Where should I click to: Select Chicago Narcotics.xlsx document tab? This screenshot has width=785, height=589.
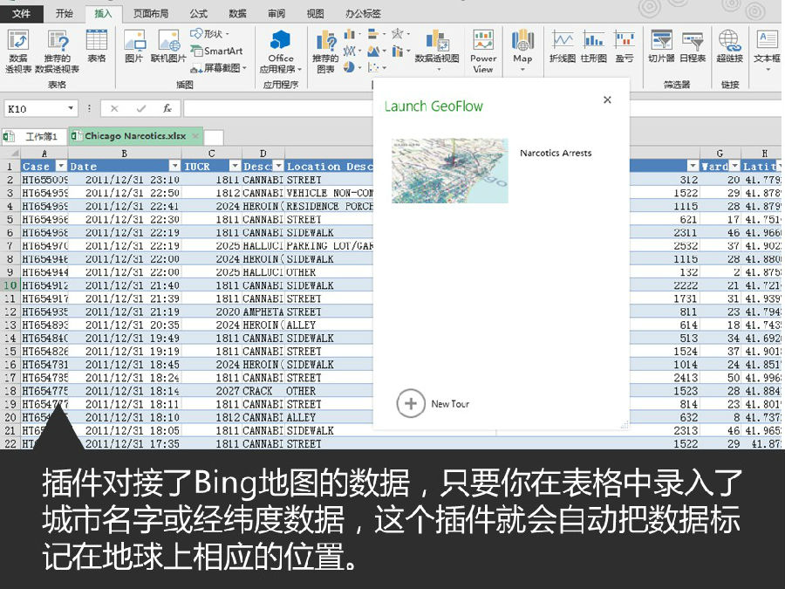tap(135, 136)
